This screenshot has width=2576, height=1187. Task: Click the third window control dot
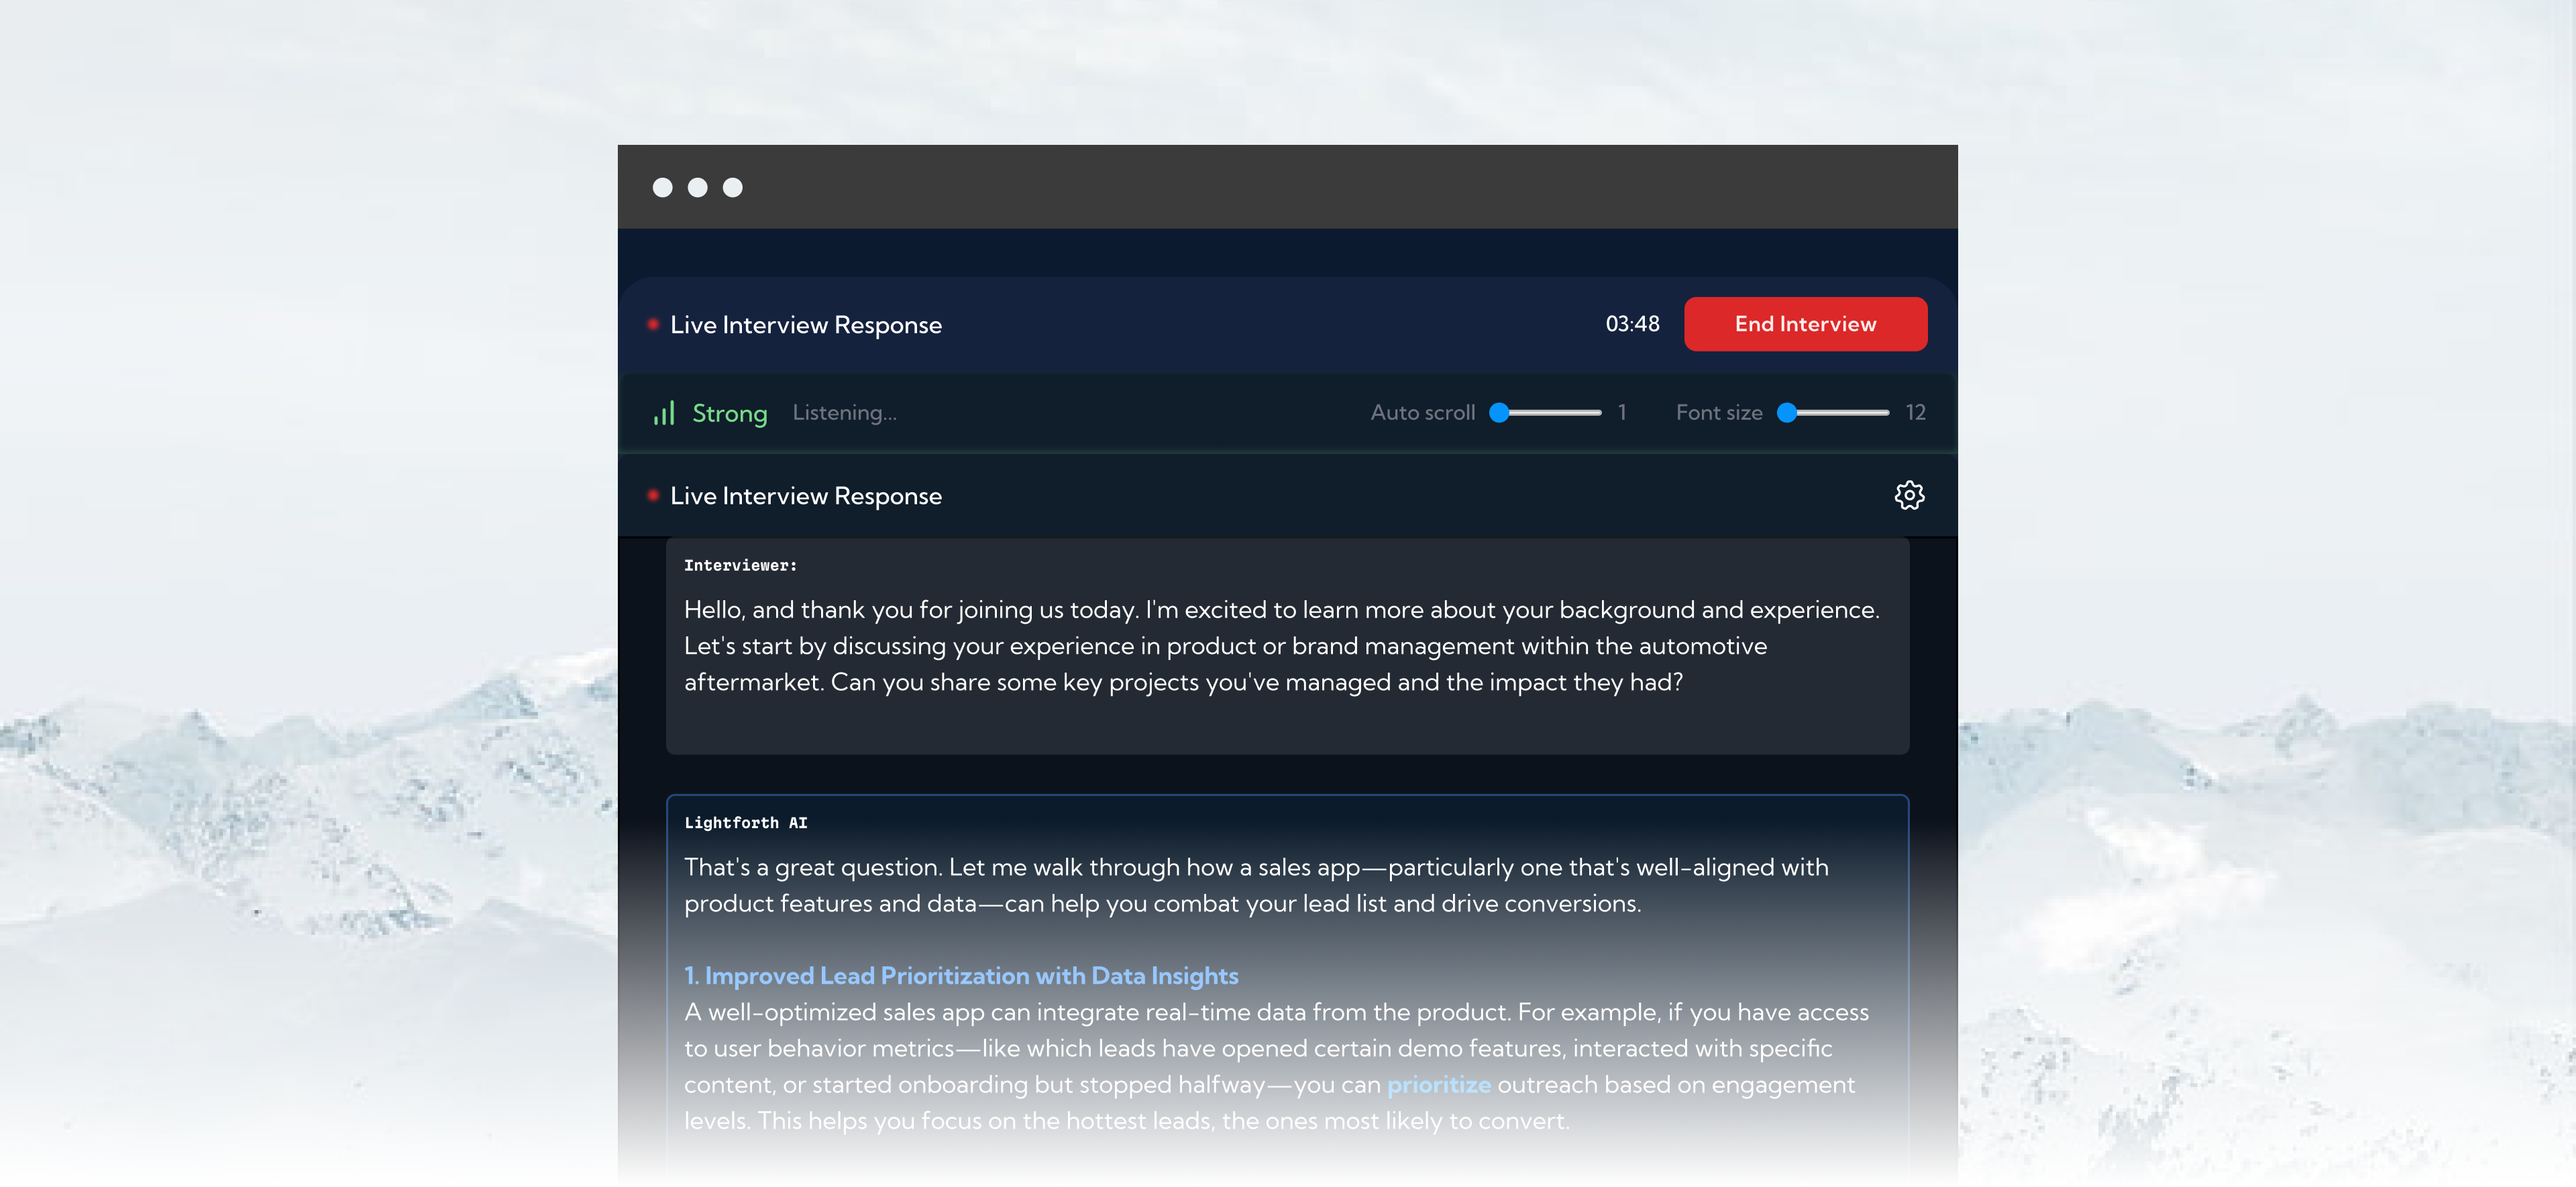732,188
